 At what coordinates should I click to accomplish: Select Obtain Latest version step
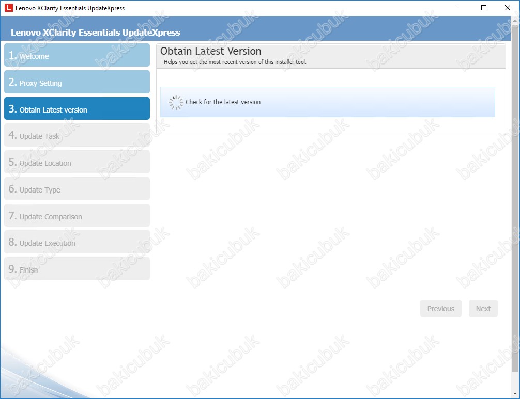(77, 108)
